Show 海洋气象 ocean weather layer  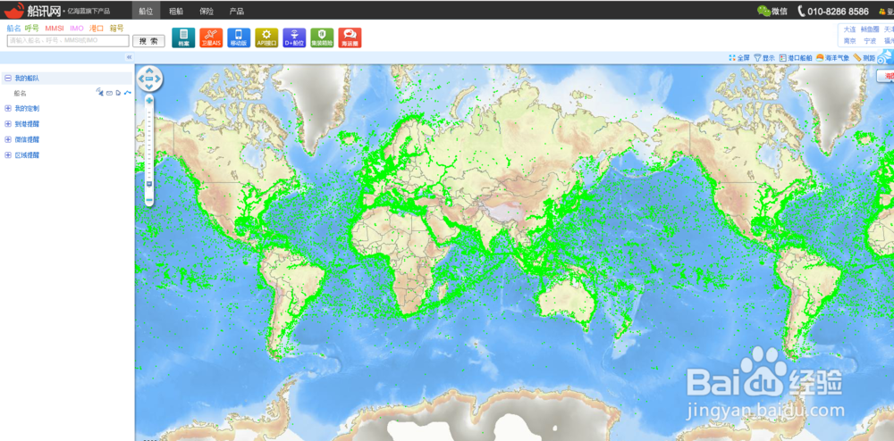pos(833,57)
